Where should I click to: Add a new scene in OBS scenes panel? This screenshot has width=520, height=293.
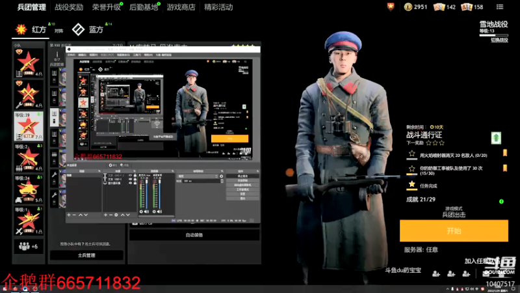[x=69, y=215]
